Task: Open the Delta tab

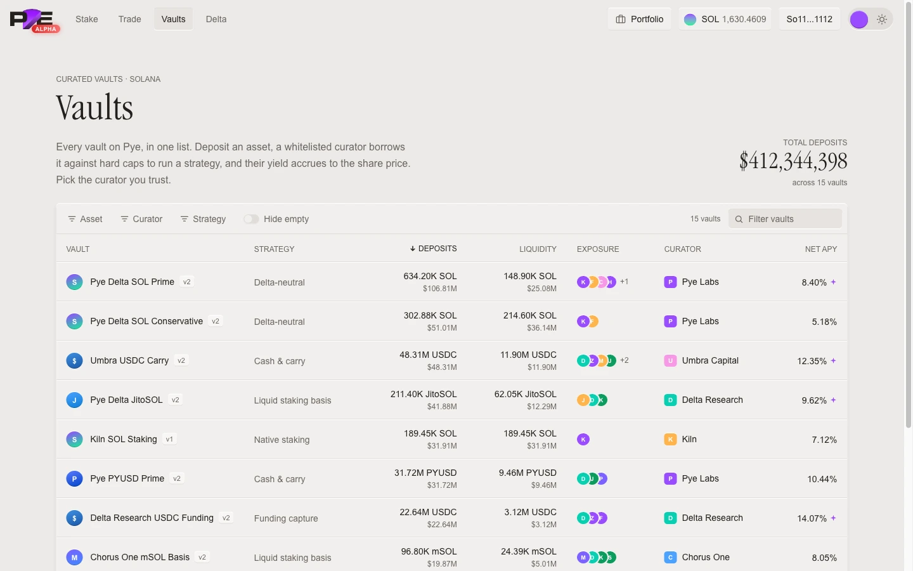Action: 216,19
